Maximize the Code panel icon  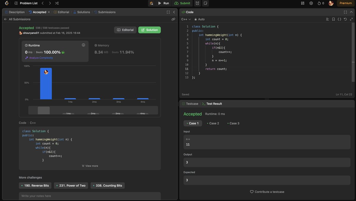tap(345, 12)
